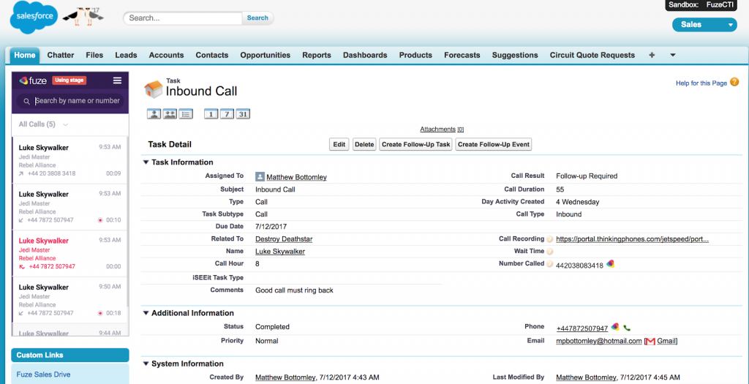Click the +447872507947 phone link

[581, 328]
